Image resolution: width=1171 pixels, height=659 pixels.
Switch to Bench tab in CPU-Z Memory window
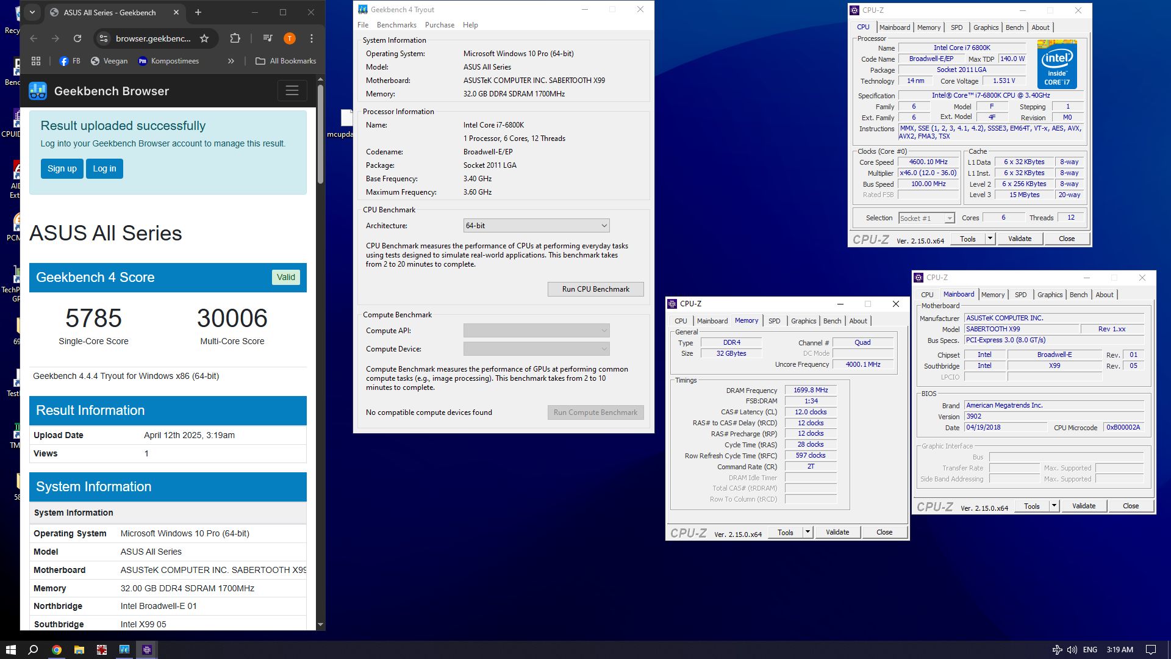832,321
